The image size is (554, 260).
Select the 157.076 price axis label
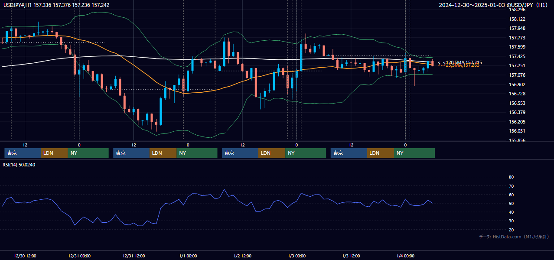(x=517, y=75)
